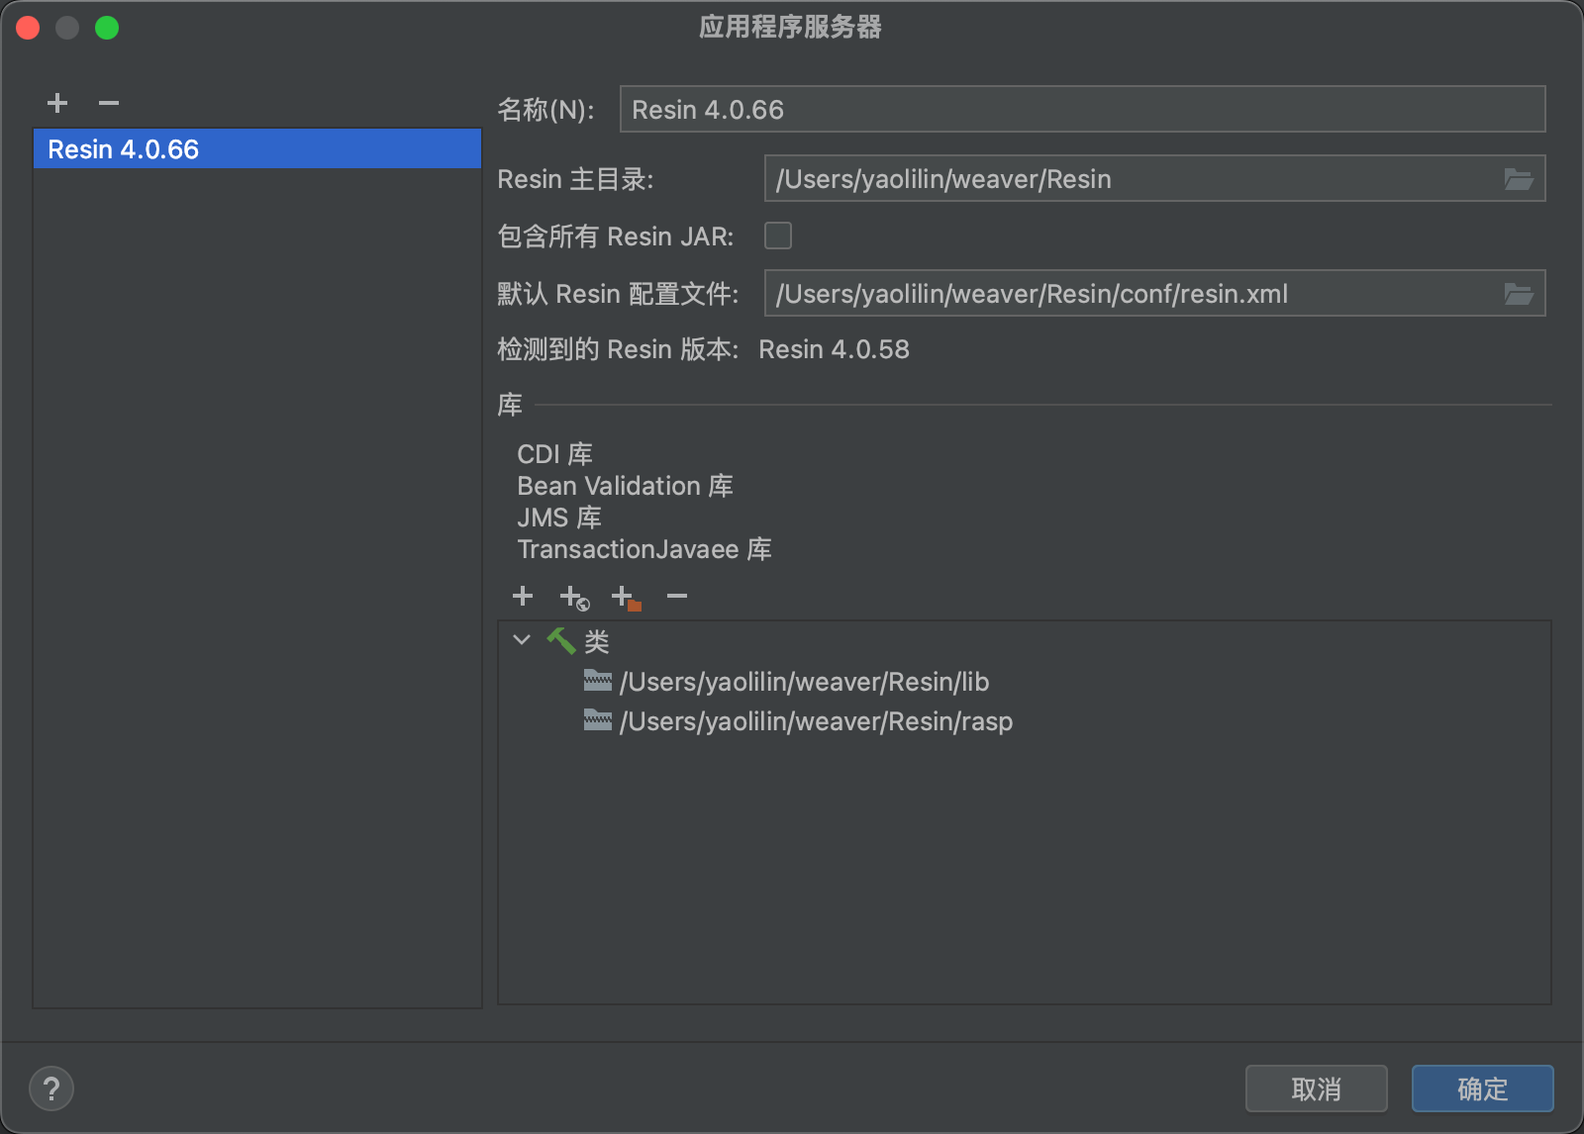The image size is (1584, 1134).
Task: Click the folder icon for Resin/rasp
Action: [598, 720]
